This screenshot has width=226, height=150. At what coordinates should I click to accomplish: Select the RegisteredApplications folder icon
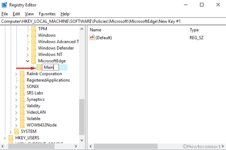pyautogui.click(x=22, y=80)
